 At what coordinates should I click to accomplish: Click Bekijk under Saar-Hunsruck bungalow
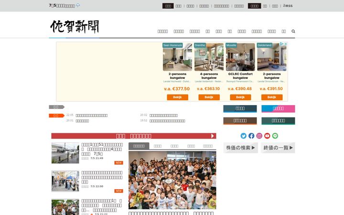[x=177, y=97]
